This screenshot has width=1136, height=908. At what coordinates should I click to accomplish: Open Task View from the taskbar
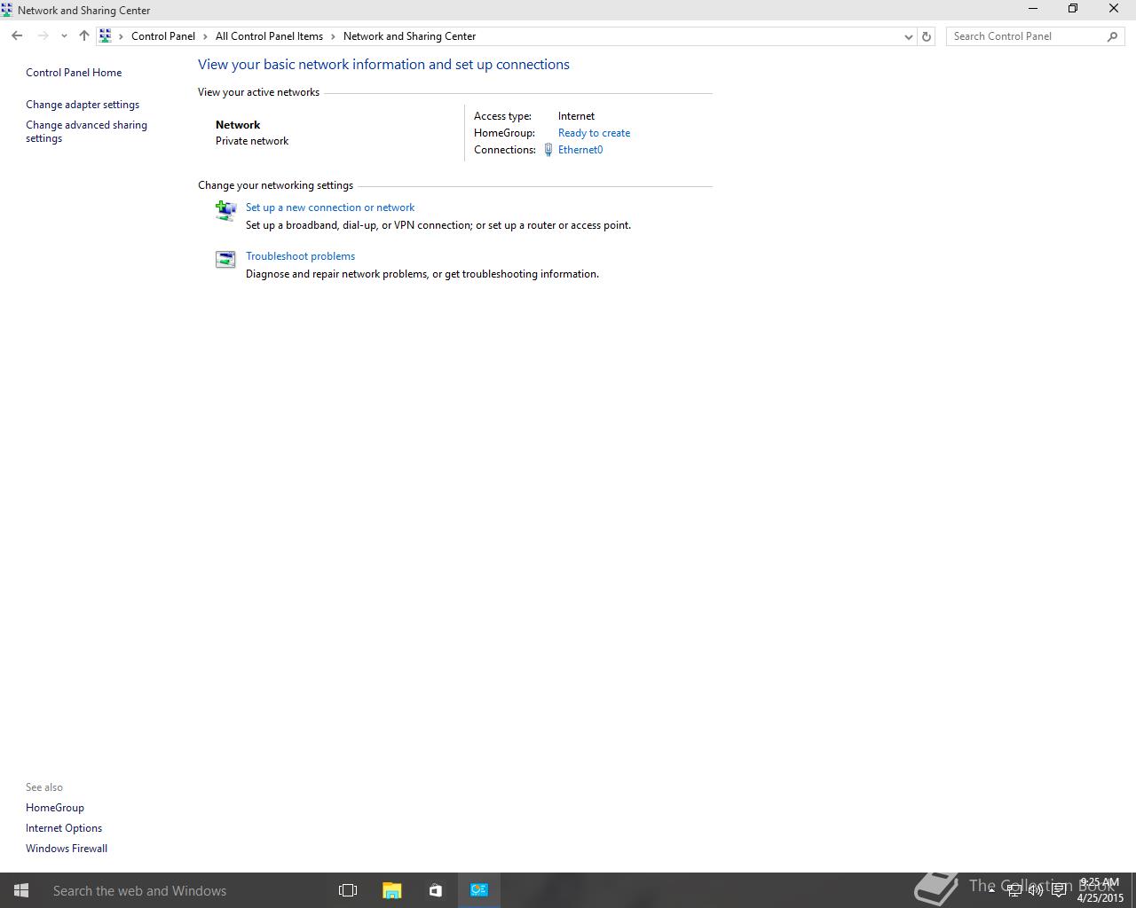[x=348, y=890]
